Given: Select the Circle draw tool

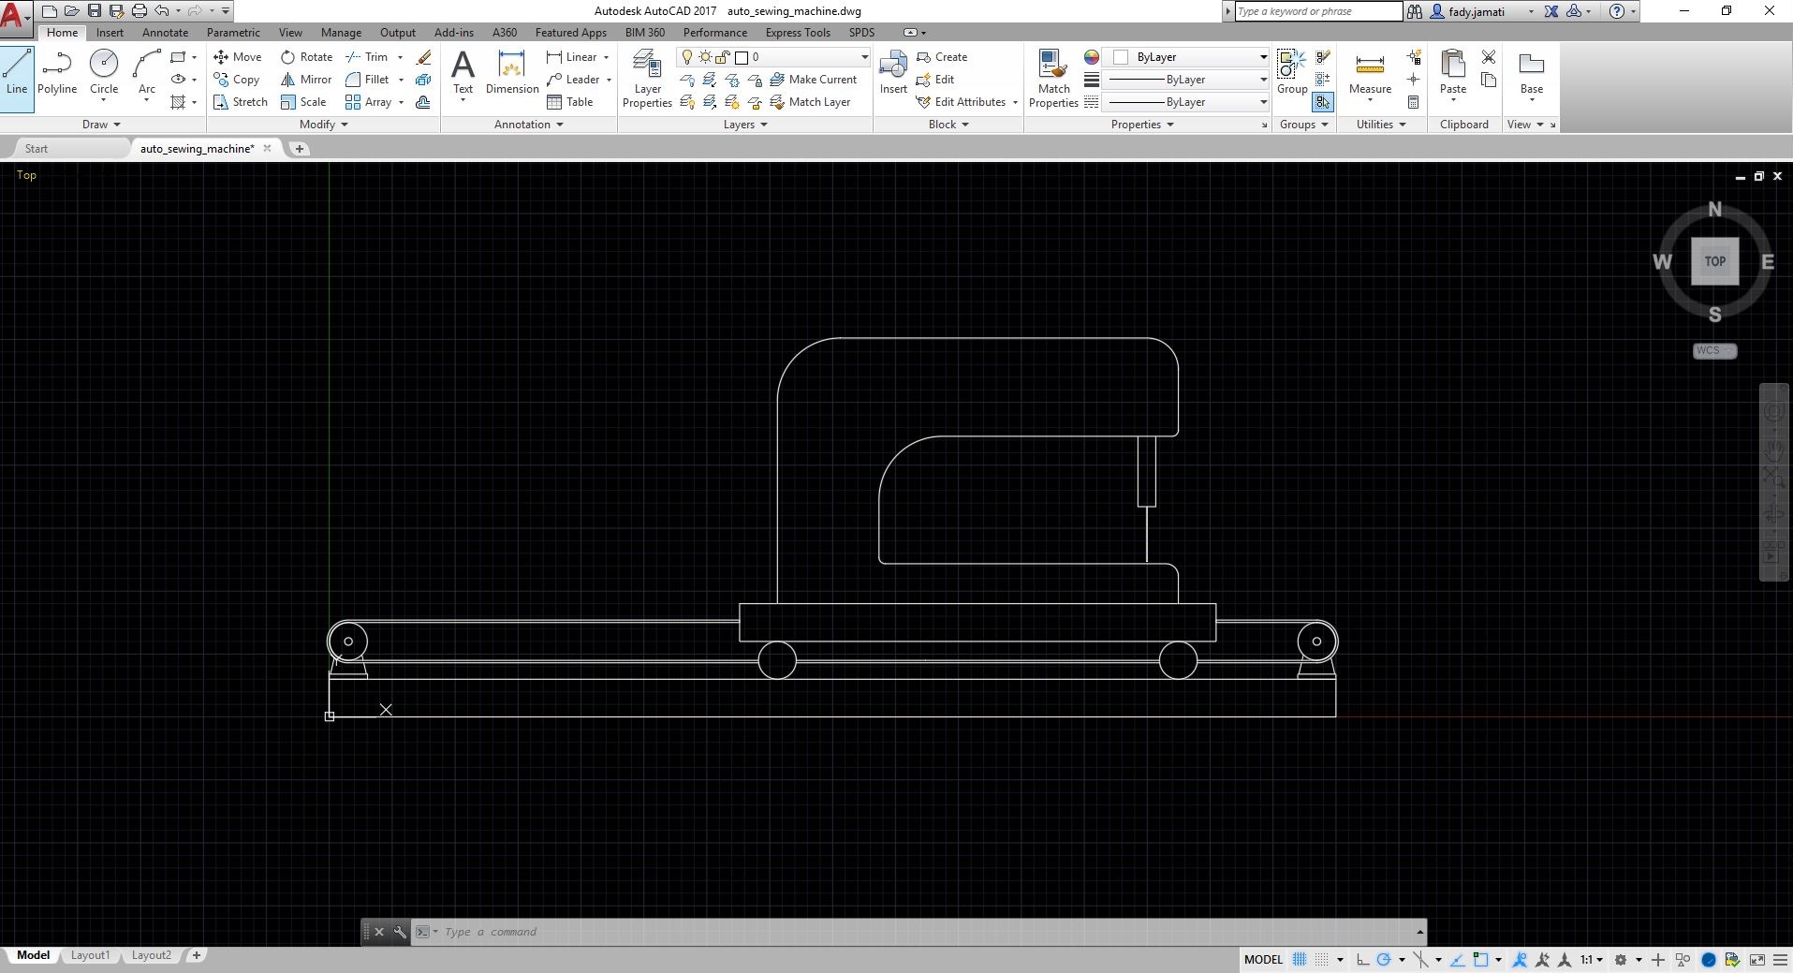Looking at the screenshot, I should pos(103,73).
